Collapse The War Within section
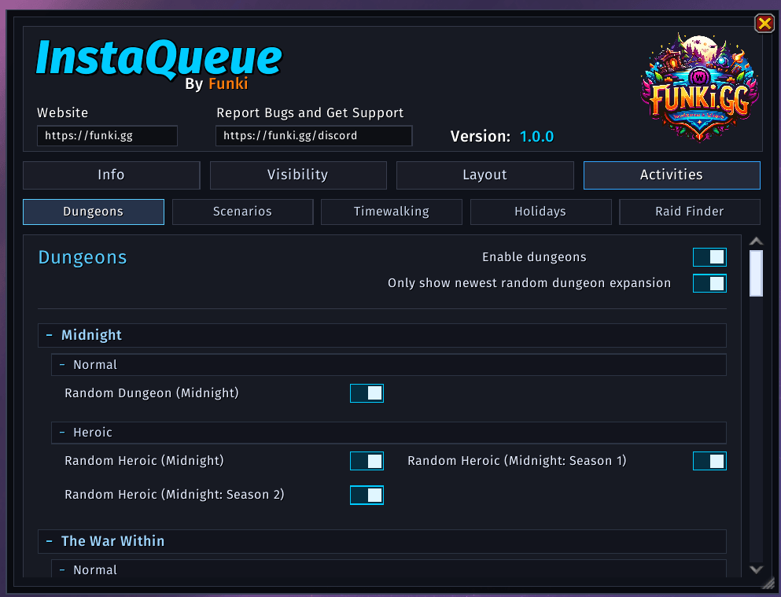The height and width of the screenshot is (597, 781). coord(382,541)
